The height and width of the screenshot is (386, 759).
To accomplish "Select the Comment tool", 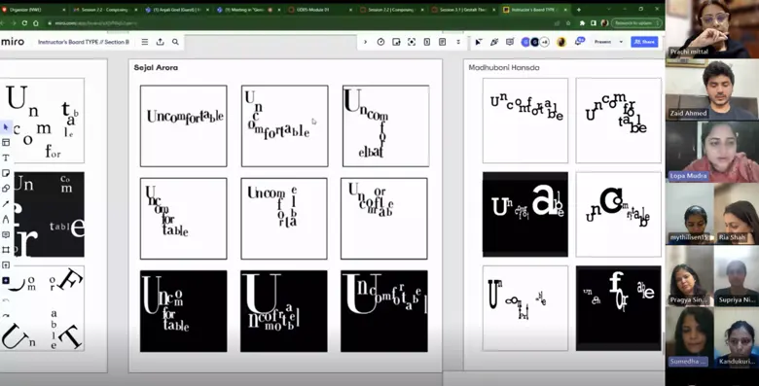I will click(x=6, y=234).
